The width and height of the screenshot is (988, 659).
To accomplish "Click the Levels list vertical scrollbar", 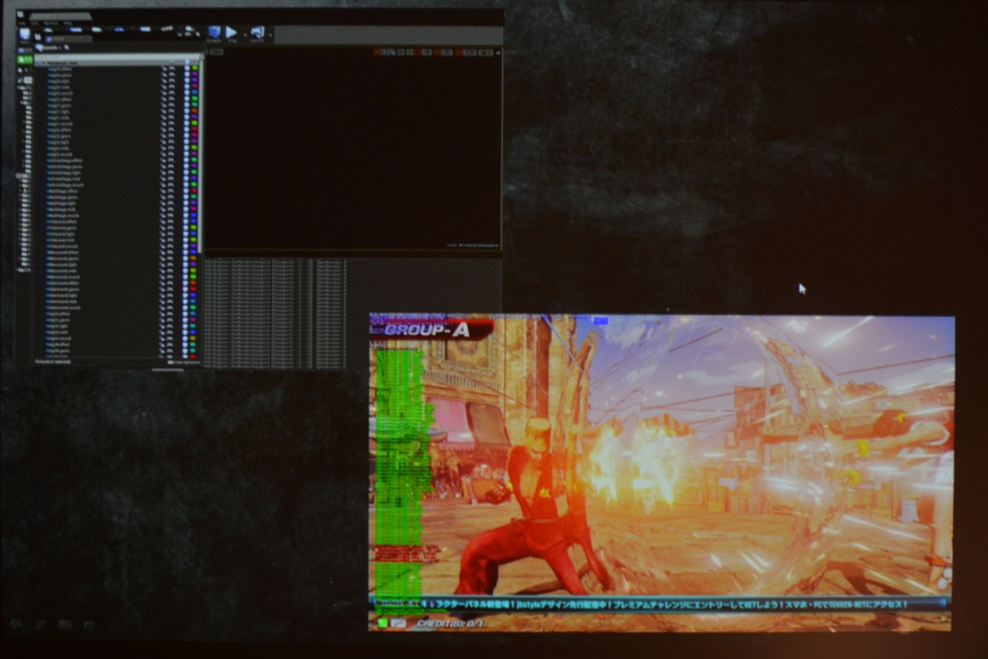I will click(201, 157).
